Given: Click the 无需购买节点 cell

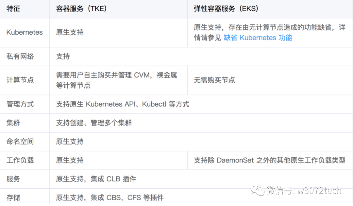Looking at the screenshot, I should 214,80.
